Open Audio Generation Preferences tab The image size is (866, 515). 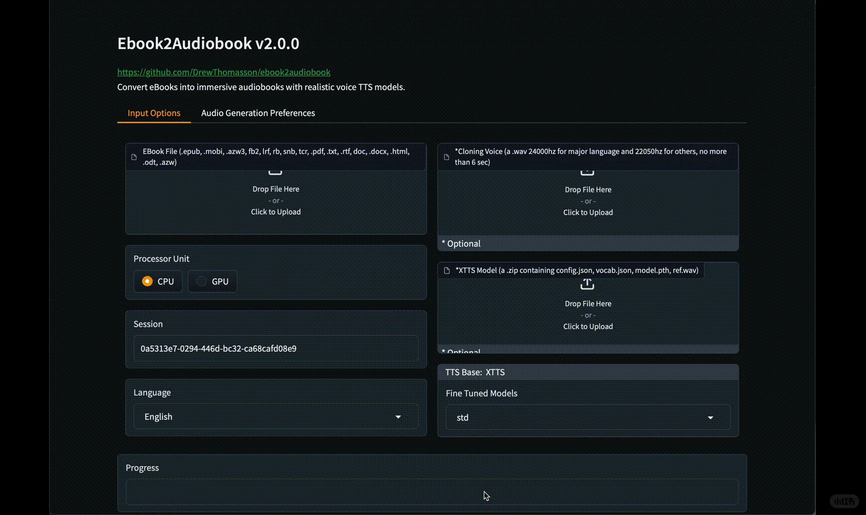pyautogui.click(x=258, y=113)
